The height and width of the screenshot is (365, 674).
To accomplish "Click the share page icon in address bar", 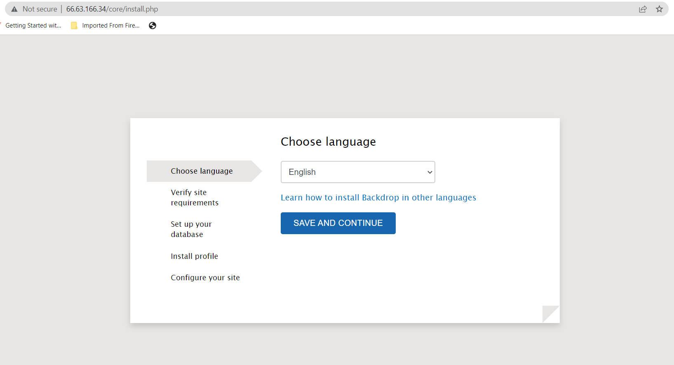I will point(643,9).
